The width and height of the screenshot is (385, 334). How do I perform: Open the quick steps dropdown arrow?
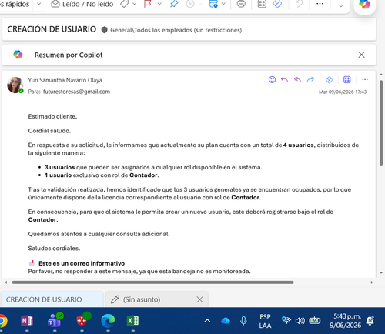tap(39, 4)
